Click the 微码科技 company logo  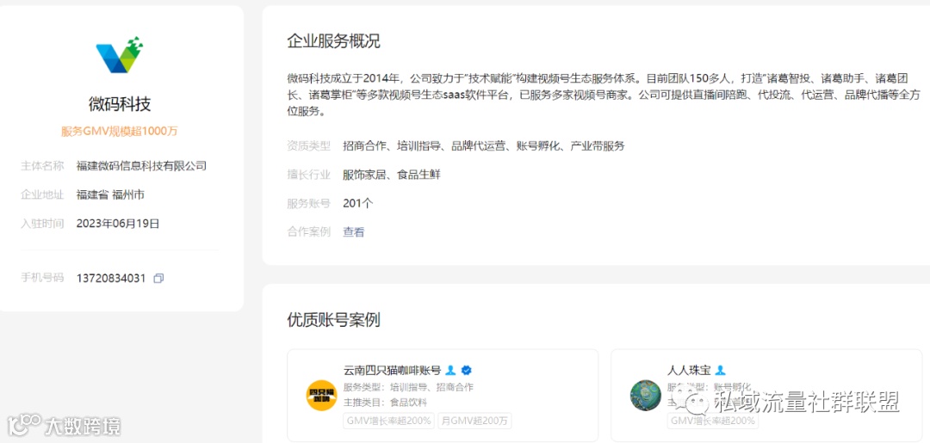(x=120, y=55)
